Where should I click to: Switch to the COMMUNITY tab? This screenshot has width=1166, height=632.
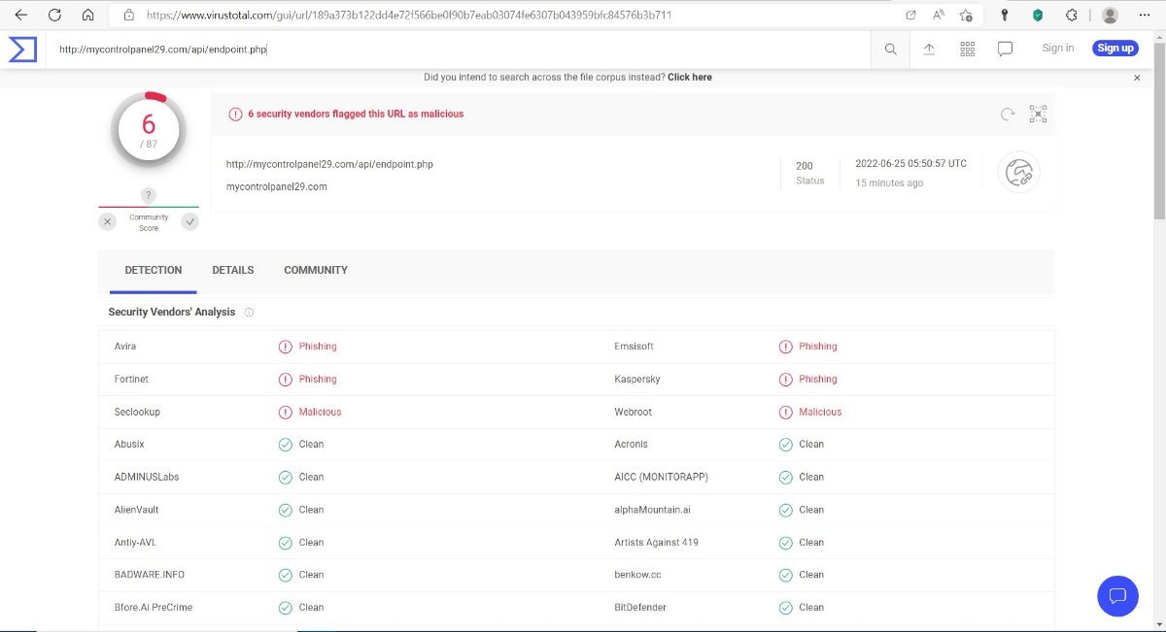point(316,271)
